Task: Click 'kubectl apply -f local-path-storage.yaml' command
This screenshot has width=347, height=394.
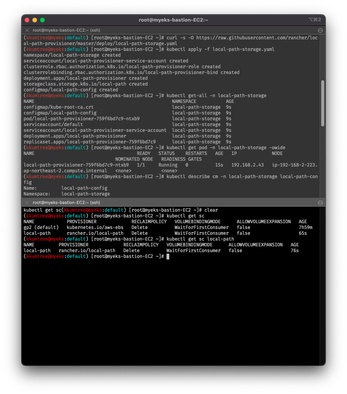Action: click(221, 49)
